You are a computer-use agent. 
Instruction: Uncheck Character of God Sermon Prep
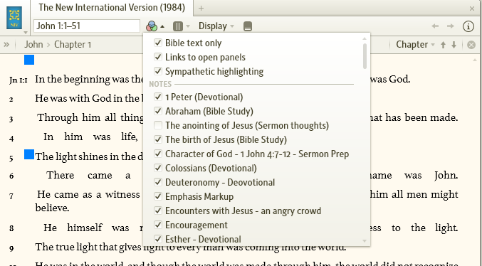[x=158, y=154]
